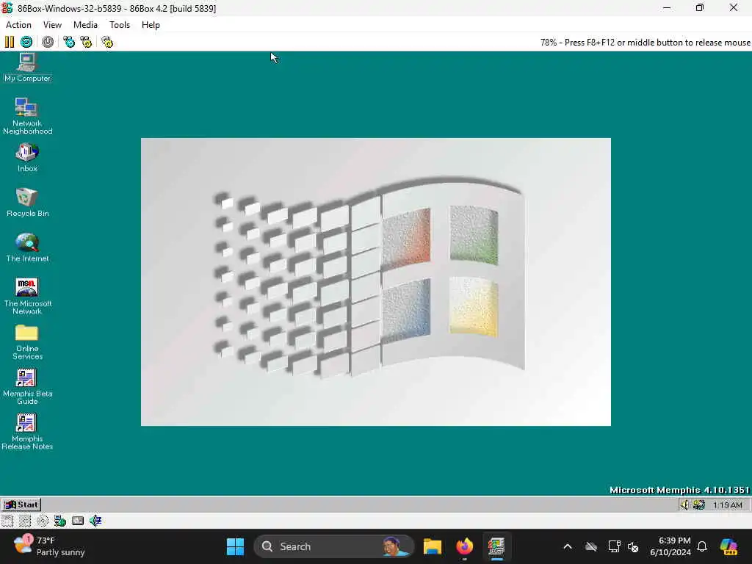Open the Help menu
The height and width of the screenshot is (564, 752).
tap(151, 25)
